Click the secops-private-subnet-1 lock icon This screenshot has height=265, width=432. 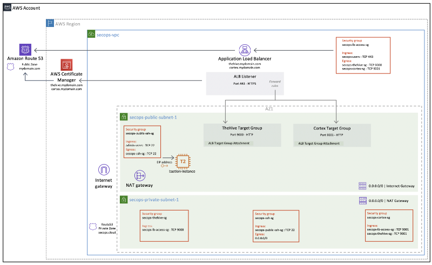point(123,200)
